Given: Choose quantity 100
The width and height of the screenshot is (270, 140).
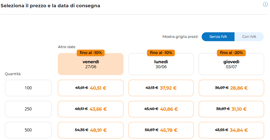Looking at the screenshot, I should tap(28, 88).
